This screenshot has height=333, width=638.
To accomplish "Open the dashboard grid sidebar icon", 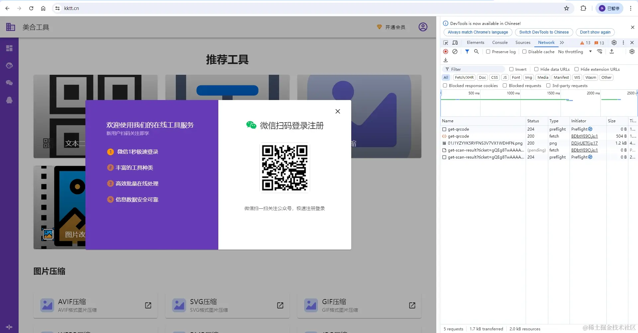I will [9, 48].
